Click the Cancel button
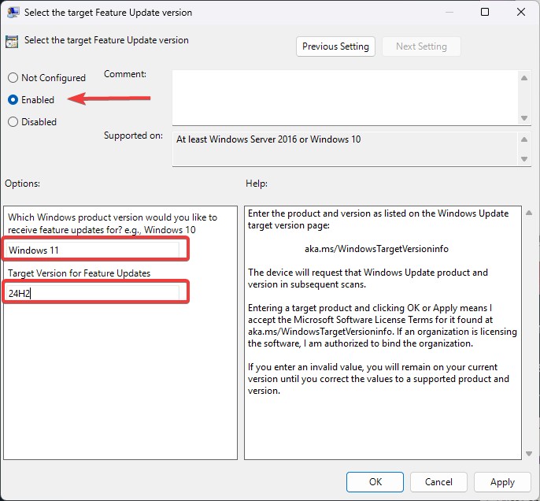Screen dimensions: 540x501 pos(438,482)
